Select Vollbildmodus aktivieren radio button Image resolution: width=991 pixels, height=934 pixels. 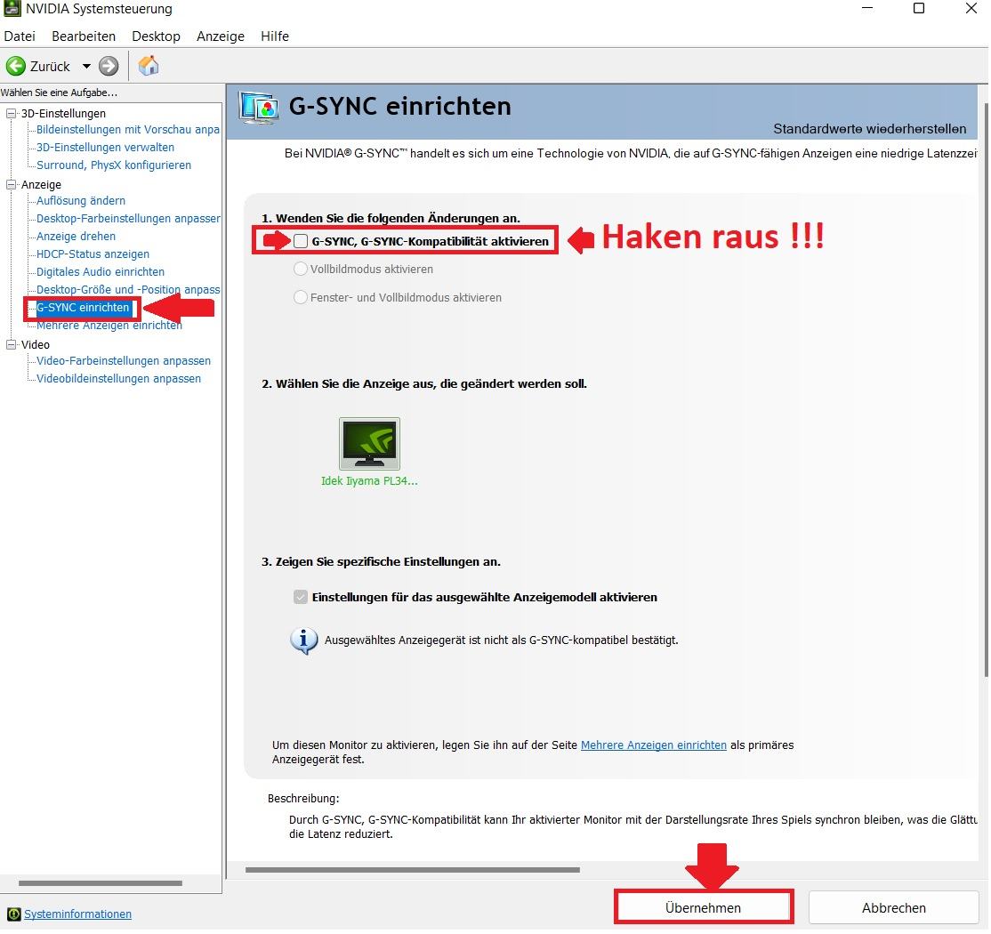301,269
